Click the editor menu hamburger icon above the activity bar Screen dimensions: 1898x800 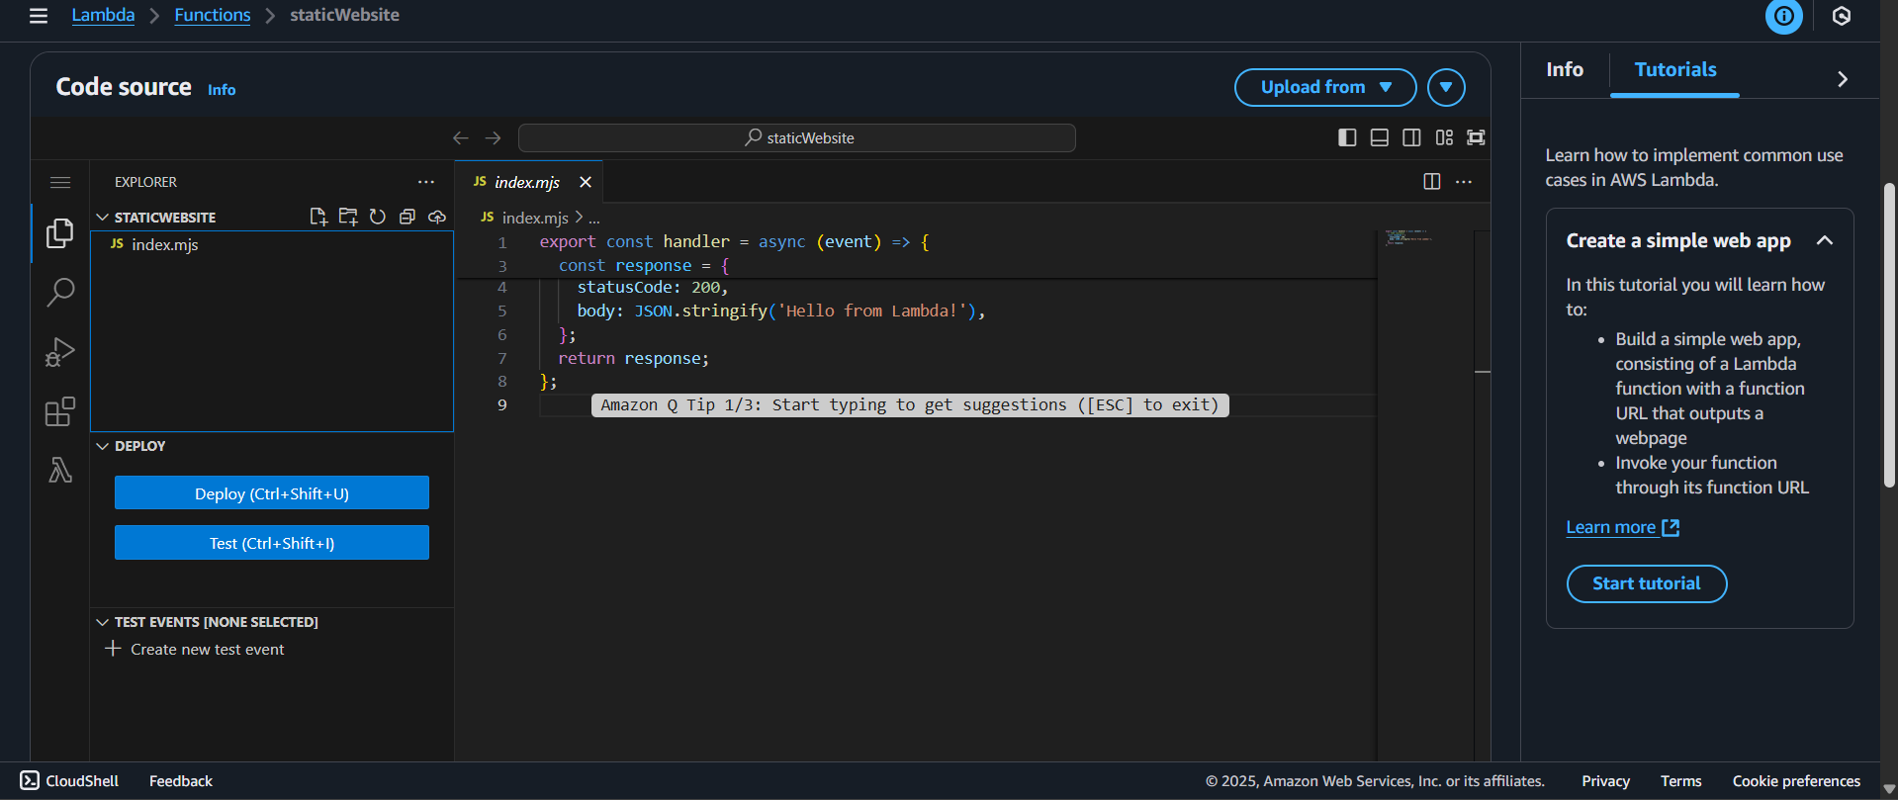tap(60, 182)
